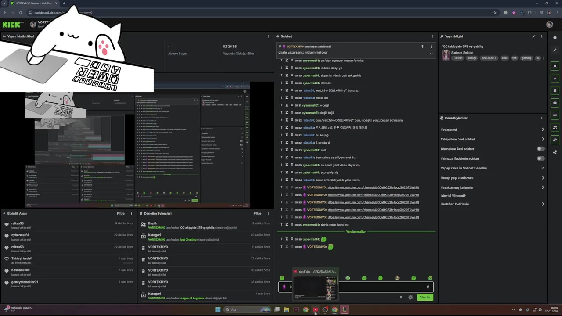Image resolution: width=562 pixels, height=316 pixels.
Task: Open a new browser tab
Action: click(x=64, y=3)
